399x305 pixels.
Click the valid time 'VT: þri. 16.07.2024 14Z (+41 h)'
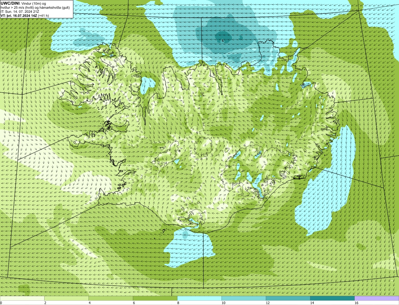pyautogui.click(x=25, y=15)
